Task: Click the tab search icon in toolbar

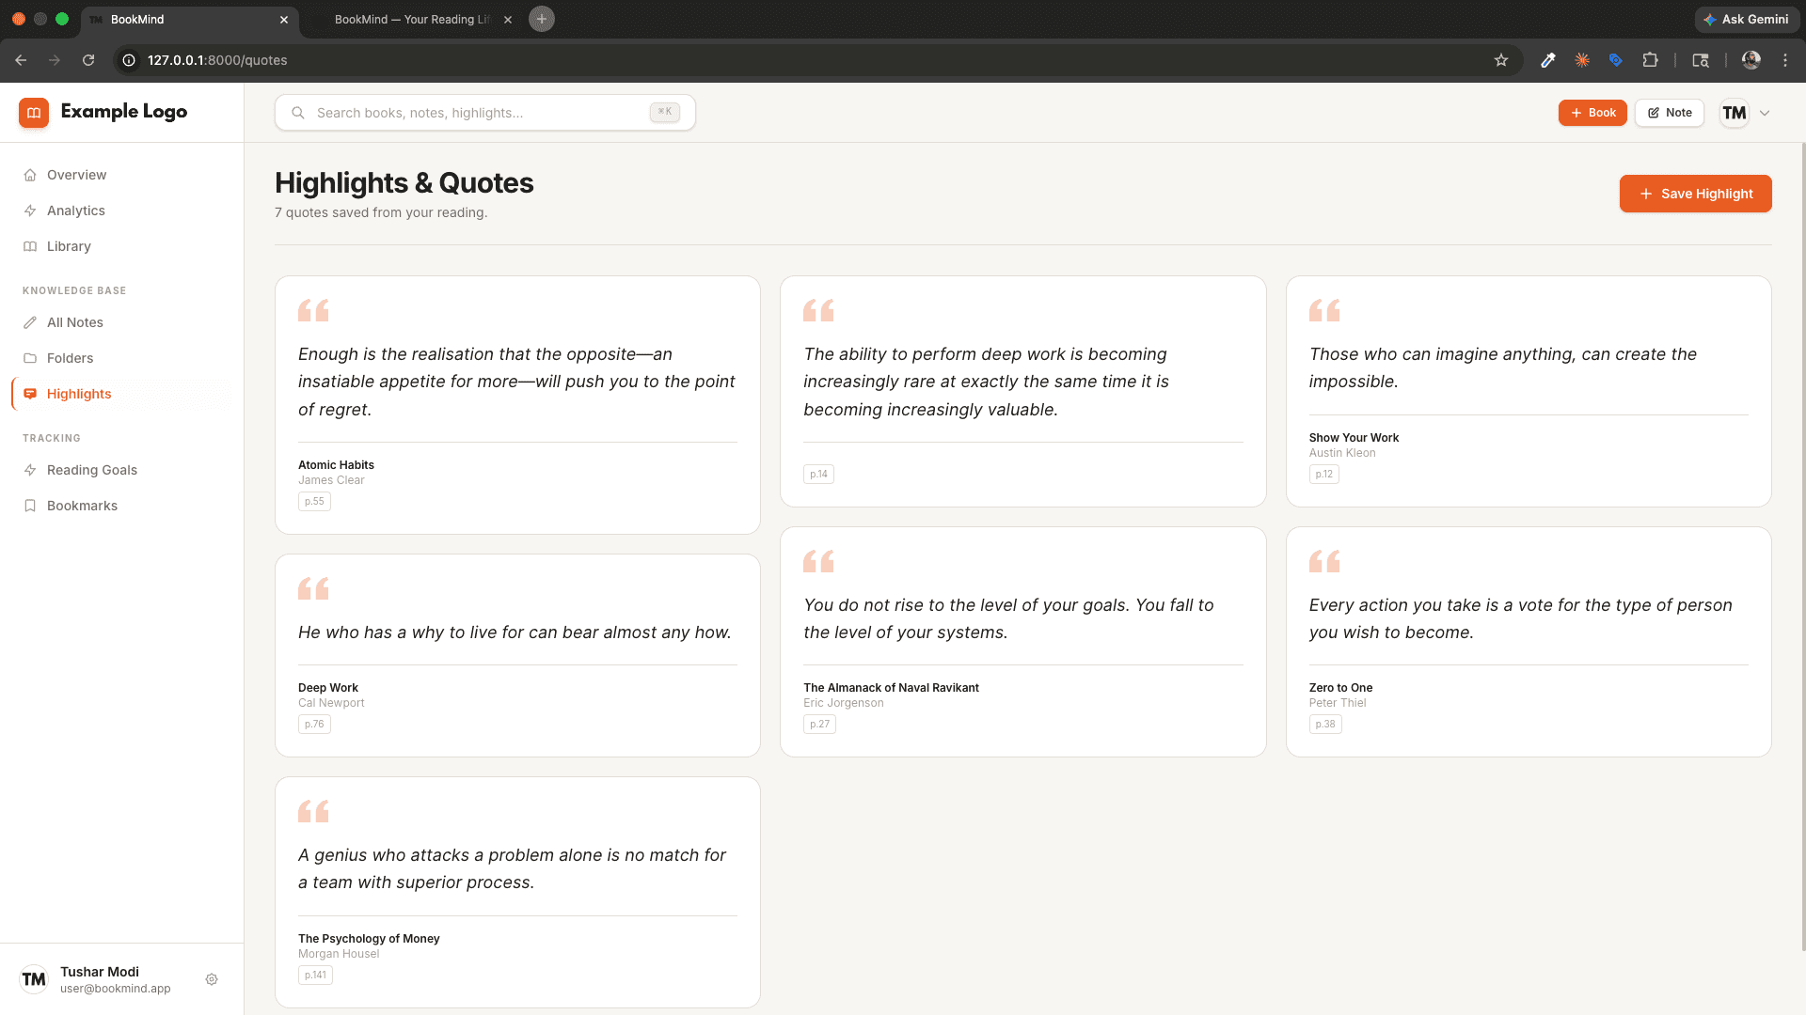Action: tap(1701, 60)
